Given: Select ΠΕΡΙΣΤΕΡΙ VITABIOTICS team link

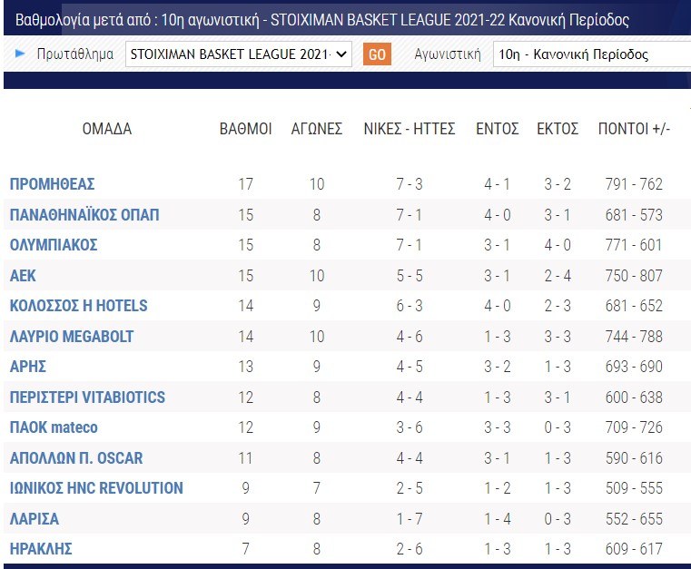Looking at the screenshot, I should (87, 397).
